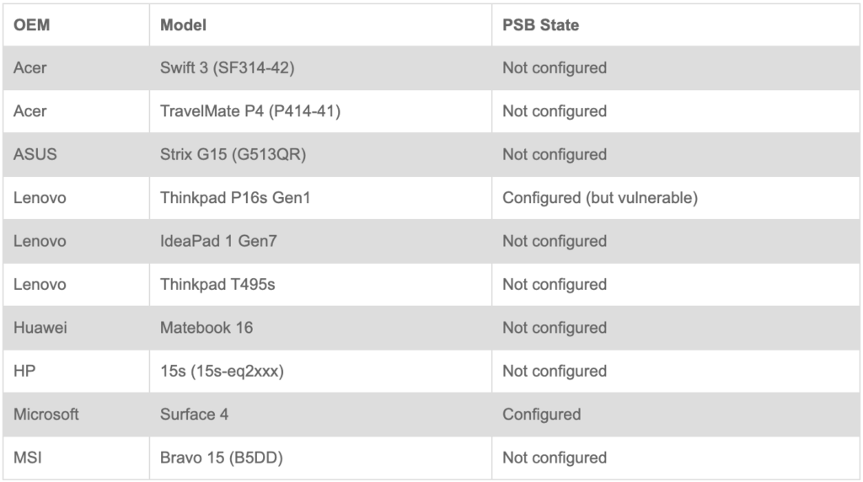Click the Thinkpad T495s model cell
This screenshot has width=863, height=482.
(217, 285)
